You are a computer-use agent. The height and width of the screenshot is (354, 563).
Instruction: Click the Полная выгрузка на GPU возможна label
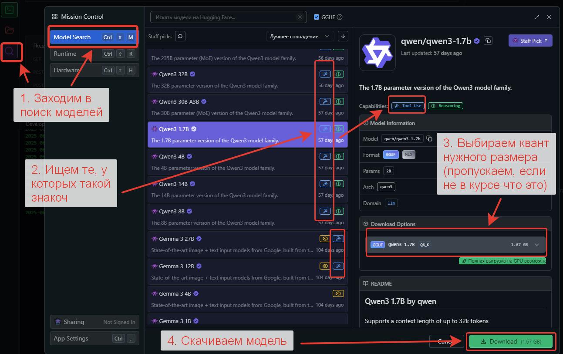coord(503,261)
